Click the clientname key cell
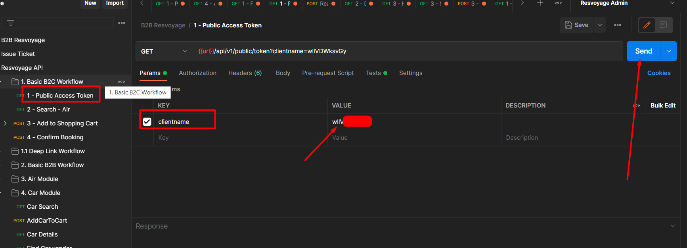The width and height of the screenshot is (687, 248). point(241,122)
